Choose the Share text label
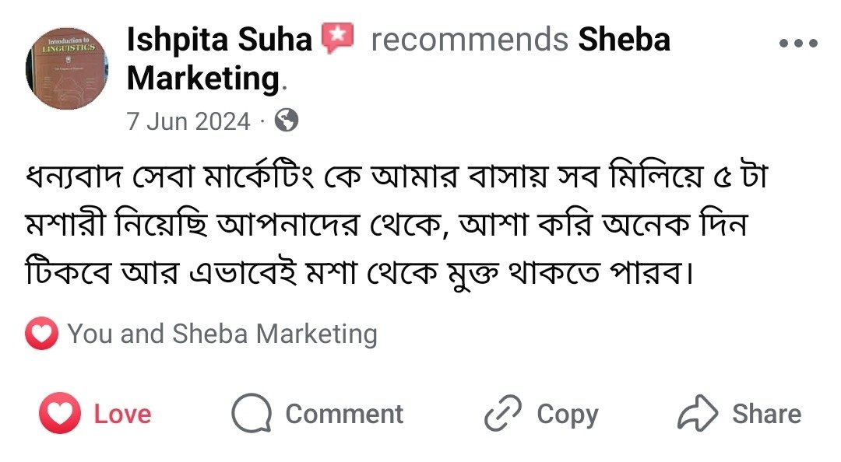 (766, 414)
